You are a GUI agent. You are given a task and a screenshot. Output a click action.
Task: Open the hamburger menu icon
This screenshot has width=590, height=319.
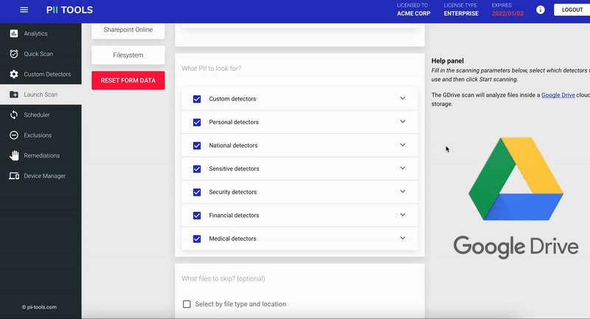(24, 10)
